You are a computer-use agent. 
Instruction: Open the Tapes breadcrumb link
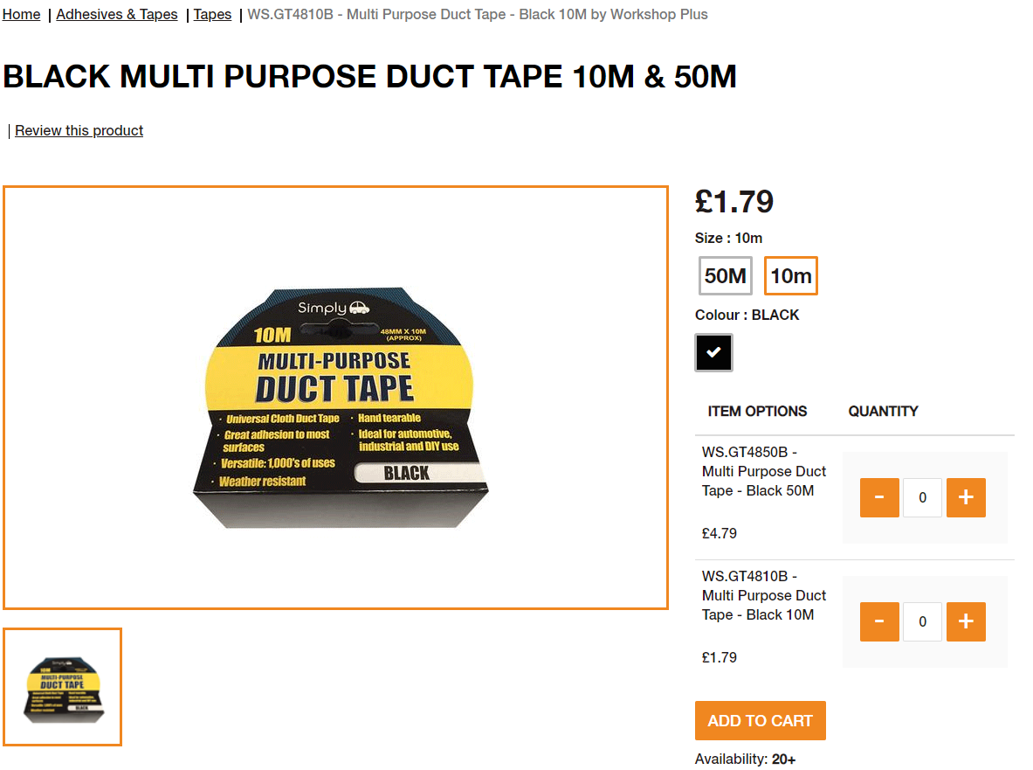point(212,15)
